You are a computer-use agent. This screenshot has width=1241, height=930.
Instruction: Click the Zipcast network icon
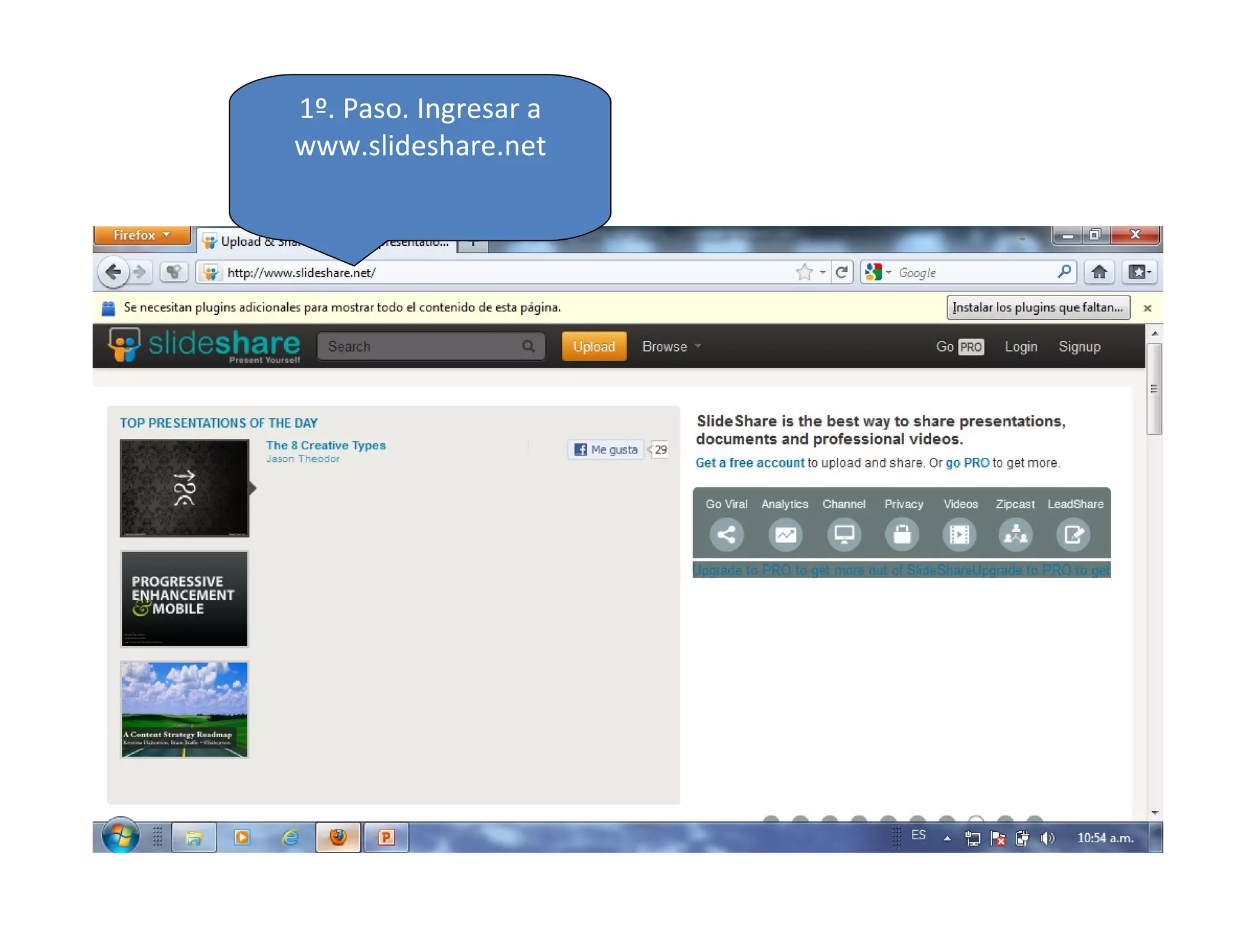tap(1016, 535)
